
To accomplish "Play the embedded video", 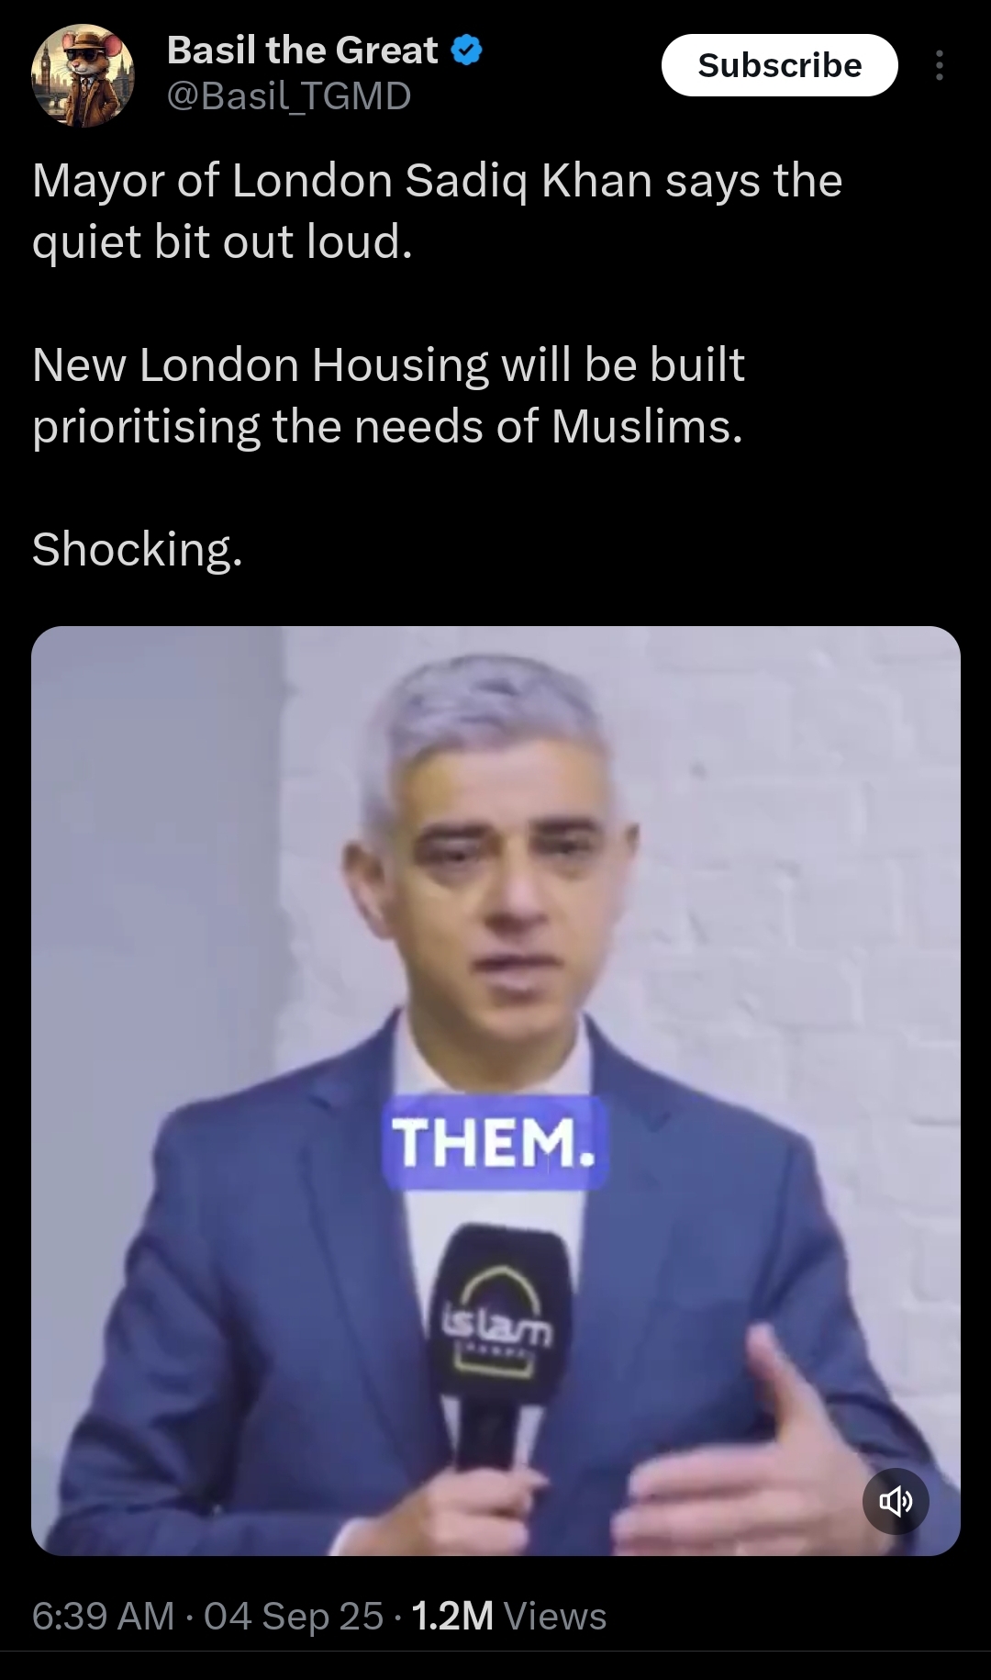I will (495, 1091).
